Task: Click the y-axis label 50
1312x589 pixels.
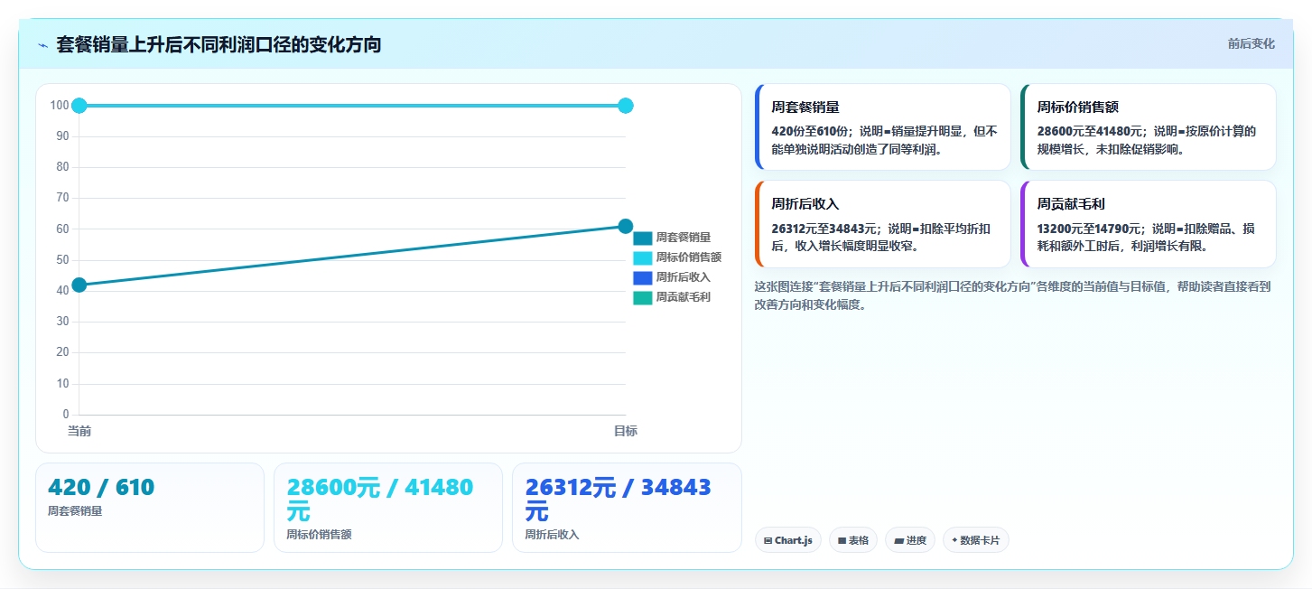Action: 62,260
